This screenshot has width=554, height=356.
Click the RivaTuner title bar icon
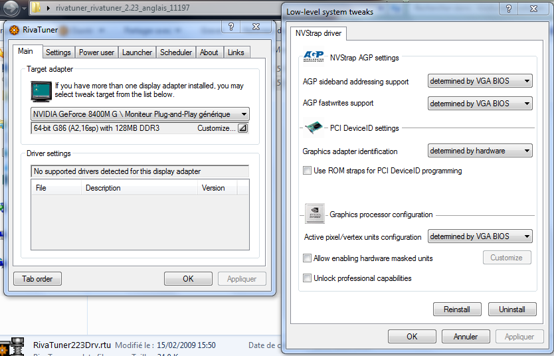pos(15,29)
